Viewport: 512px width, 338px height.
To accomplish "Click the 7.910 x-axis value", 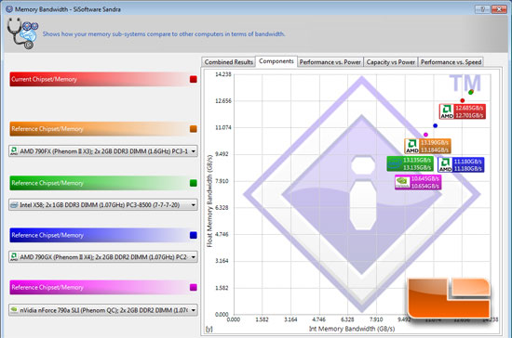I will (x=376, y=319).
